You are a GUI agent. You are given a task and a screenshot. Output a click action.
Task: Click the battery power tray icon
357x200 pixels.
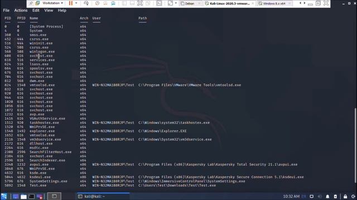(335, 196)
